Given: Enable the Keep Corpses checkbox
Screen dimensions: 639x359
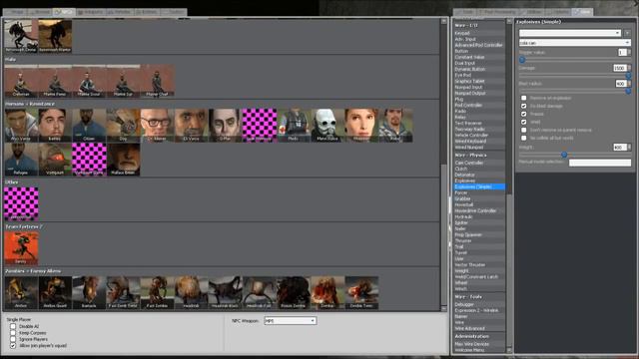Looking at the screenshot, I should click(x=13, y=333).
